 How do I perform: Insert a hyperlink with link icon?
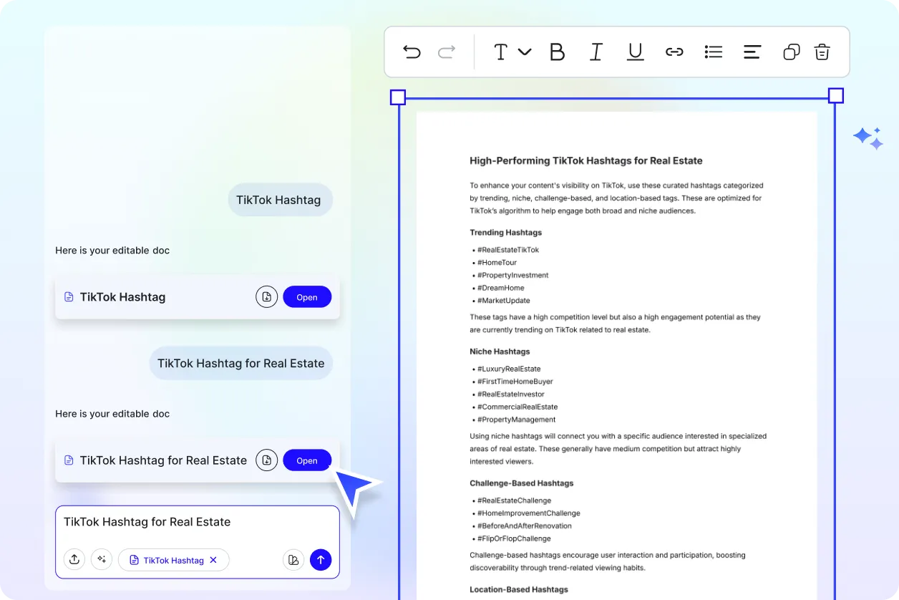point(674,52)
